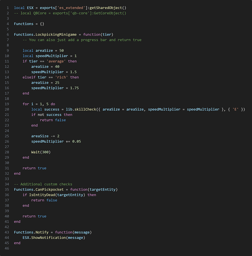Click the value 50 in 'local areaSize = 50'
Viewport: 252px width, 256px height.
(61, 51)
